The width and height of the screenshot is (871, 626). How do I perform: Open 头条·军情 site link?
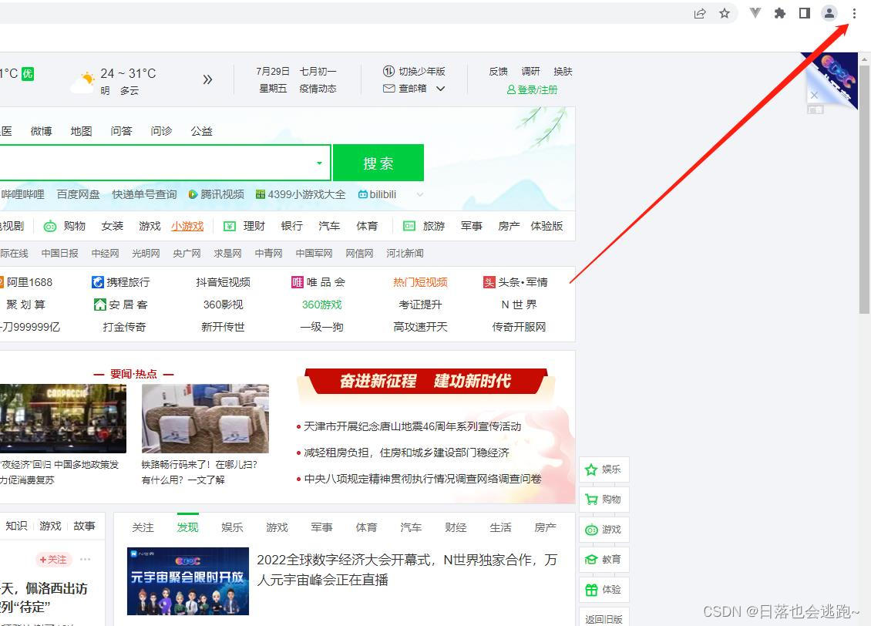516,282
